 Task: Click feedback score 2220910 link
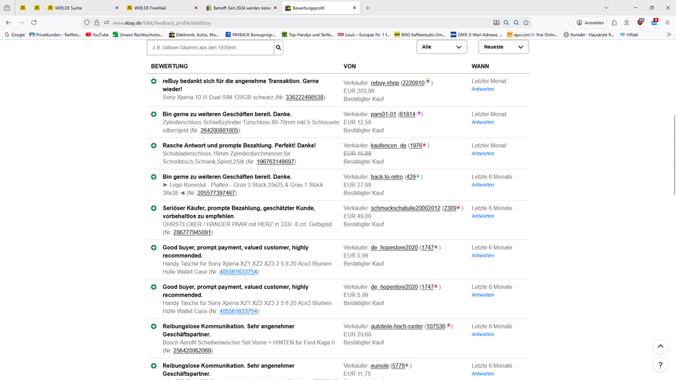coord(413,82)
